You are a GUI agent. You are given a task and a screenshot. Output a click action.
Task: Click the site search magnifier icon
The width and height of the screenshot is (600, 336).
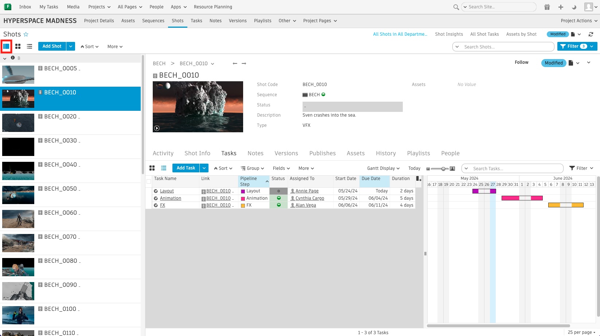pos(456,7)
